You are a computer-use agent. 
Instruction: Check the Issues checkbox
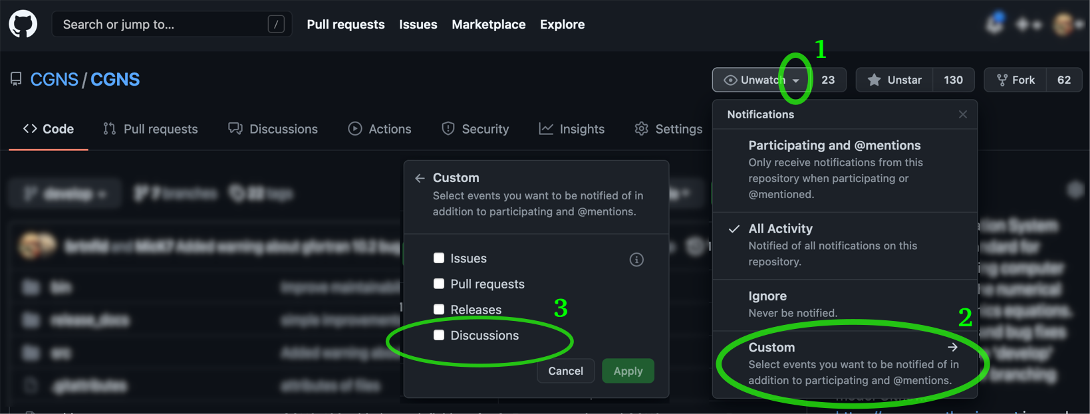pyautogui.click(x=439, y=258)
